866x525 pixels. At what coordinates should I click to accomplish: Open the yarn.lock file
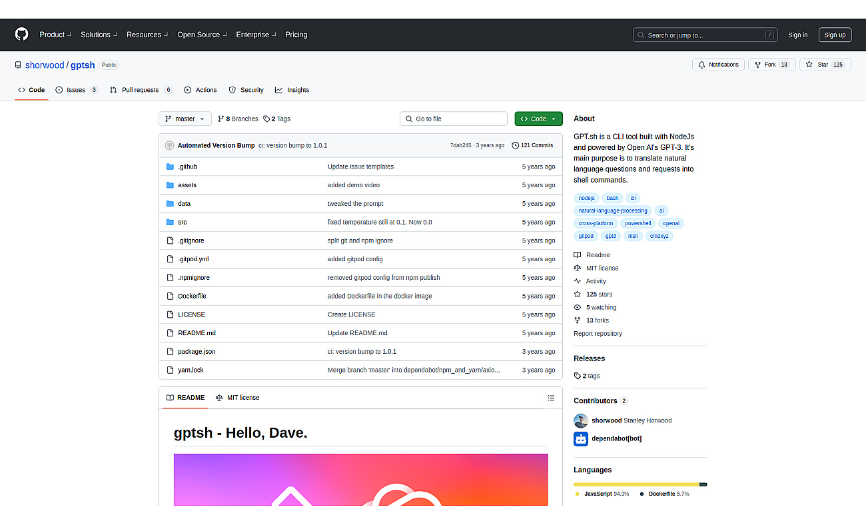click(x=191, y=370)
